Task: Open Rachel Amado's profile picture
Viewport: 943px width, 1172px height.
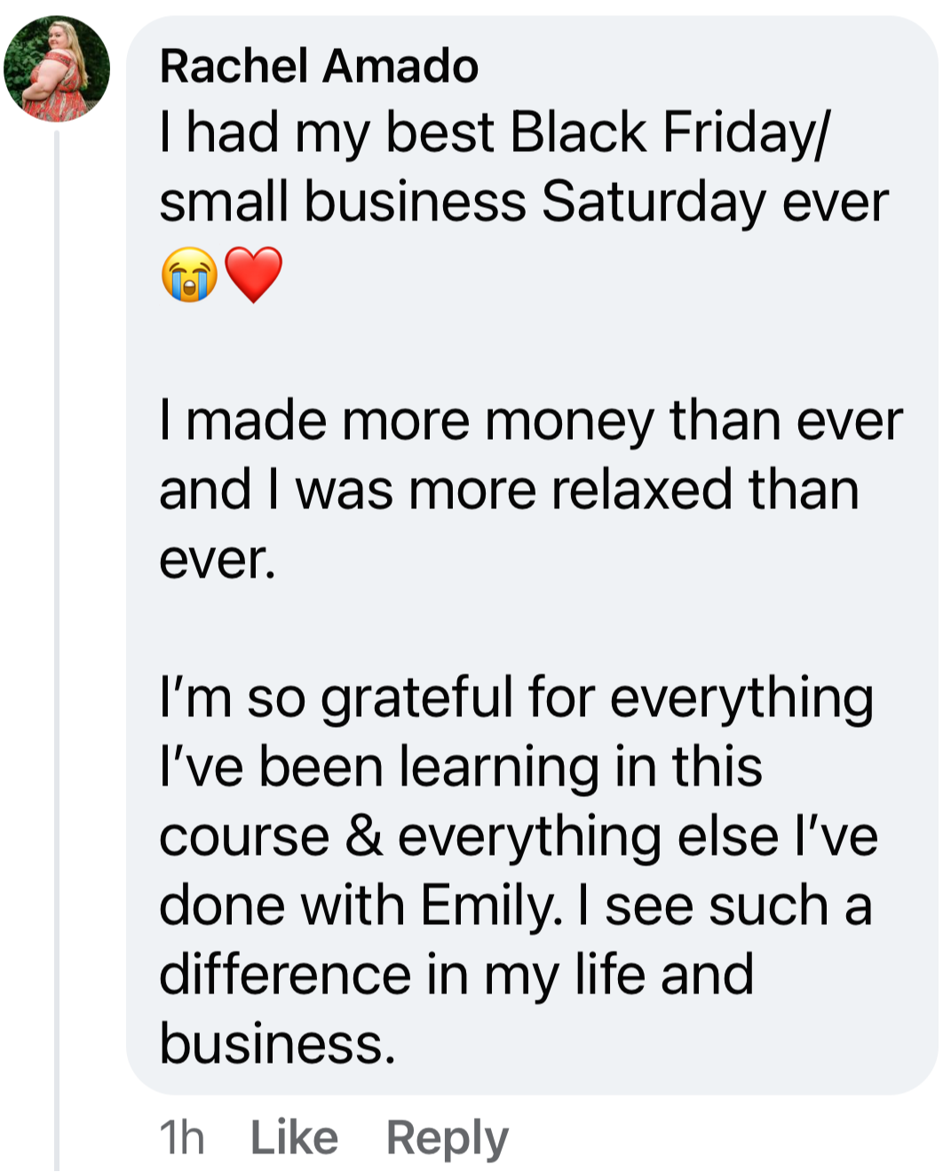Action: click(x=57, y=68)
